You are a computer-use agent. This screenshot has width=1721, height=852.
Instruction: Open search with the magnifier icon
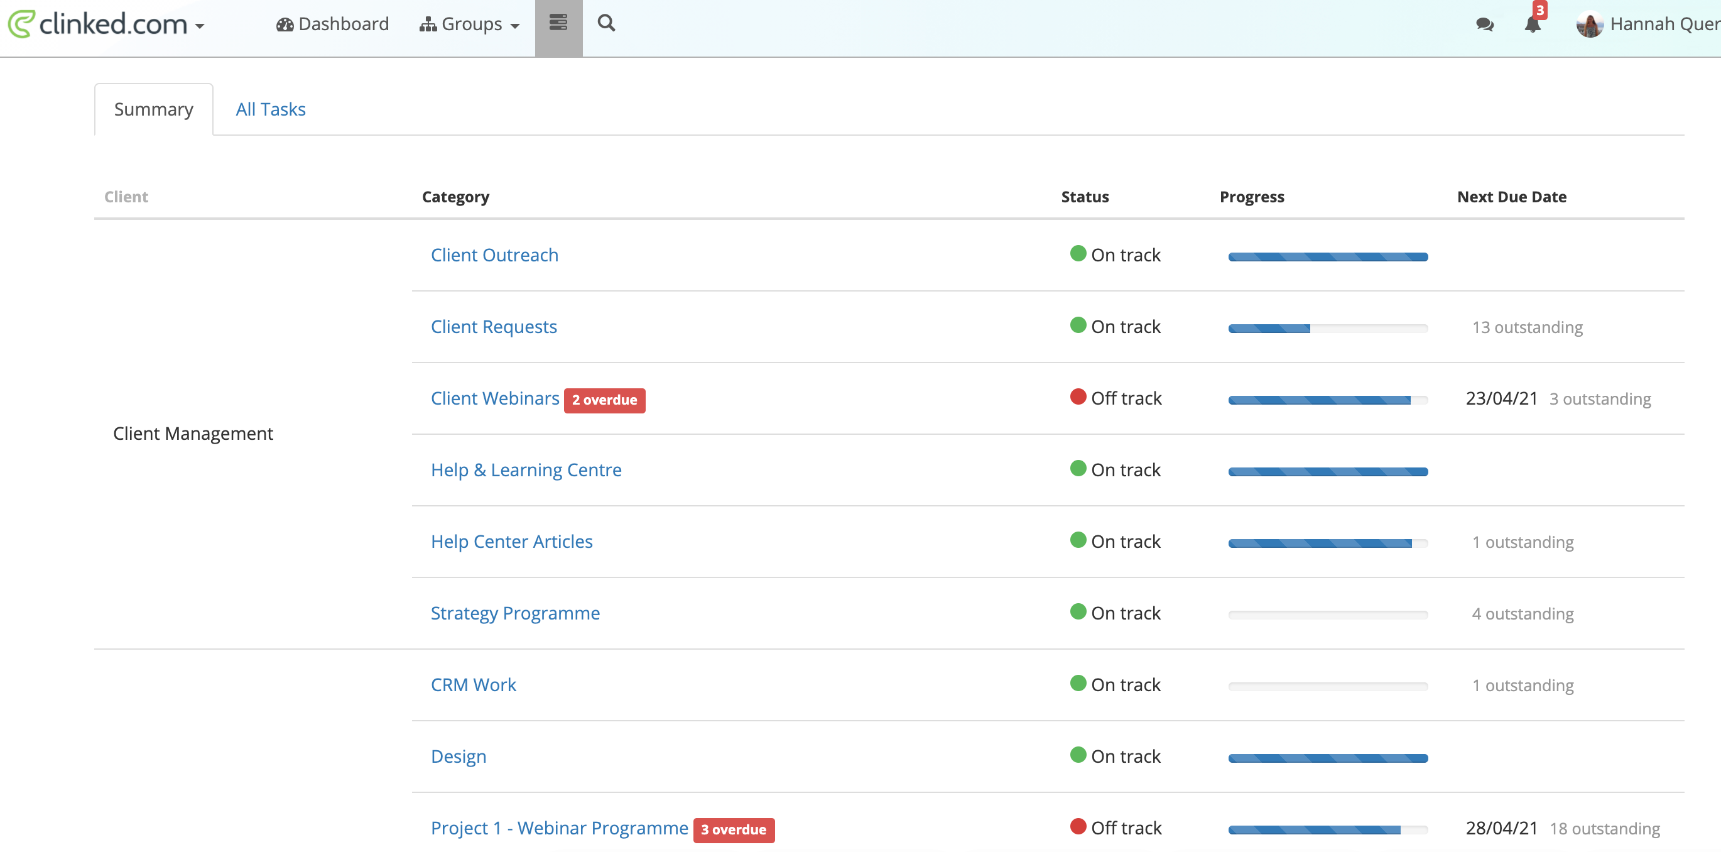[x=606, y=23]
